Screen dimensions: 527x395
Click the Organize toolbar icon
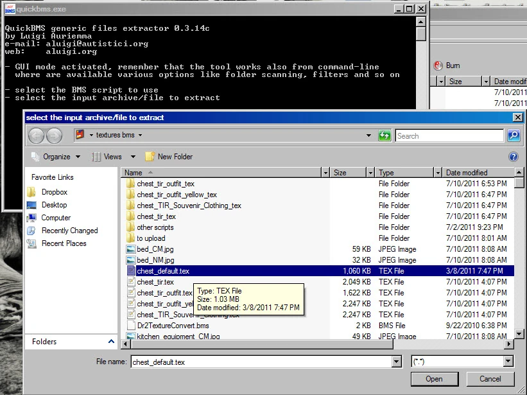(35, 157)
